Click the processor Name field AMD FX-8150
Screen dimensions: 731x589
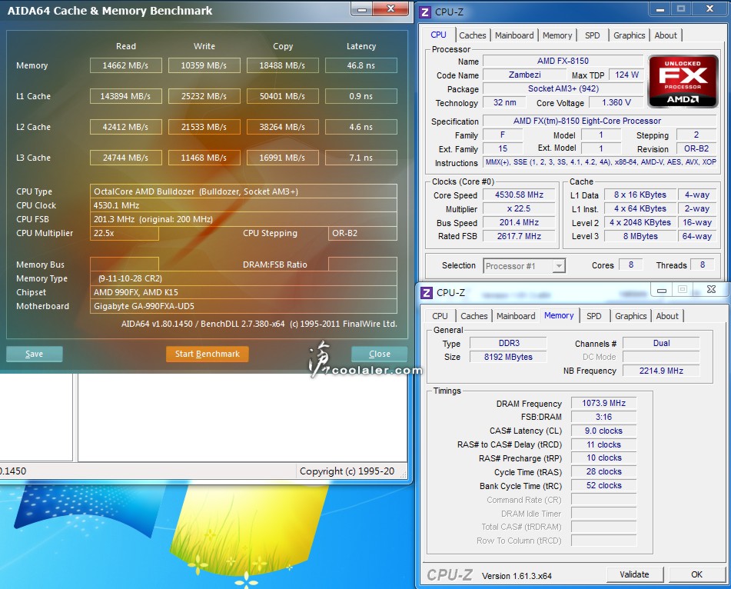pyautogui.click(x=563, y=61)
